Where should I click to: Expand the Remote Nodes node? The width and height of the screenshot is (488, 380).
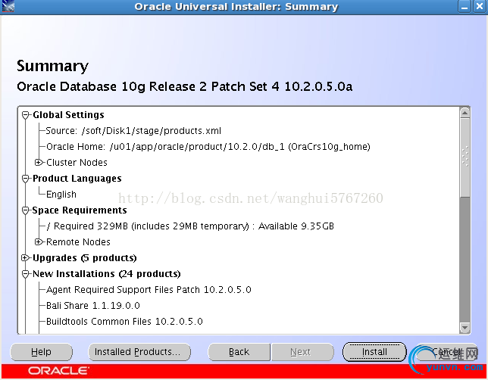pos(39,241)
